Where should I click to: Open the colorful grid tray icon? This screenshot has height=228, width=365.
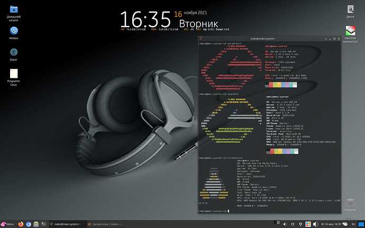(308, 224)
